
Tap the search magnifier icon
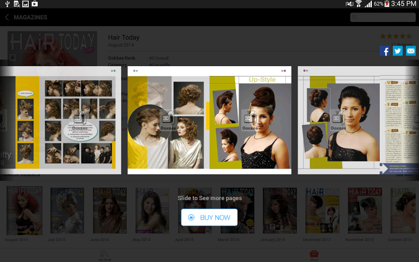355,17
